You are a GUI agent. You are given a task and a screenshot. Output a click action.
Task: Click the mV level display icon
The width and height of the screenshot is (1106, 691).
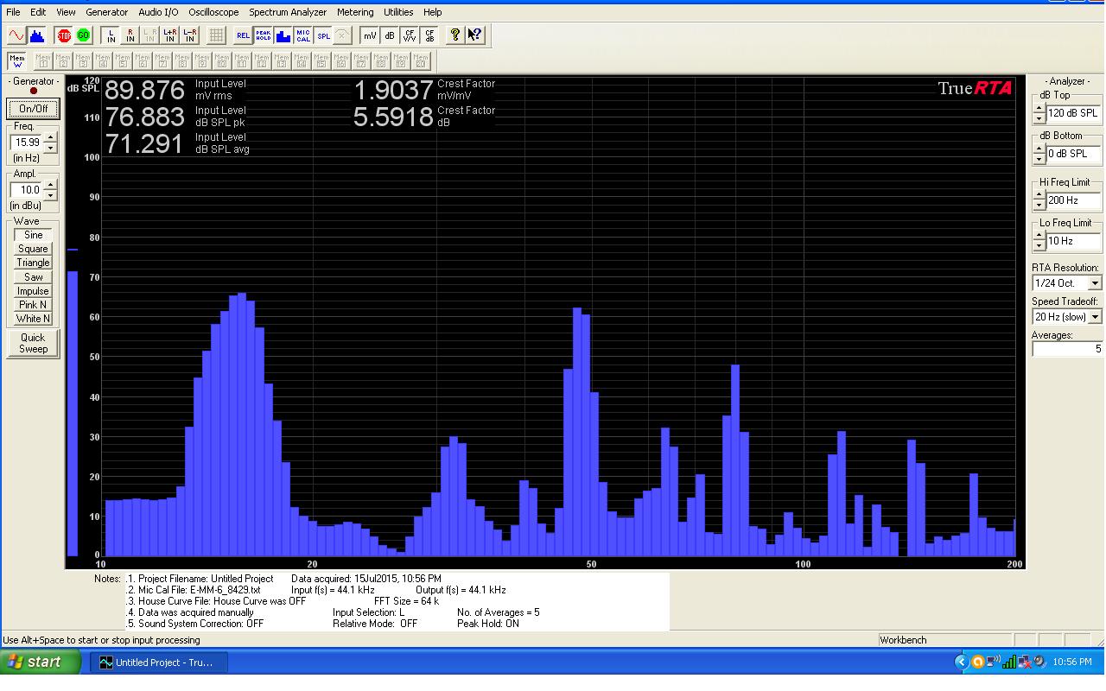[370, 35]
